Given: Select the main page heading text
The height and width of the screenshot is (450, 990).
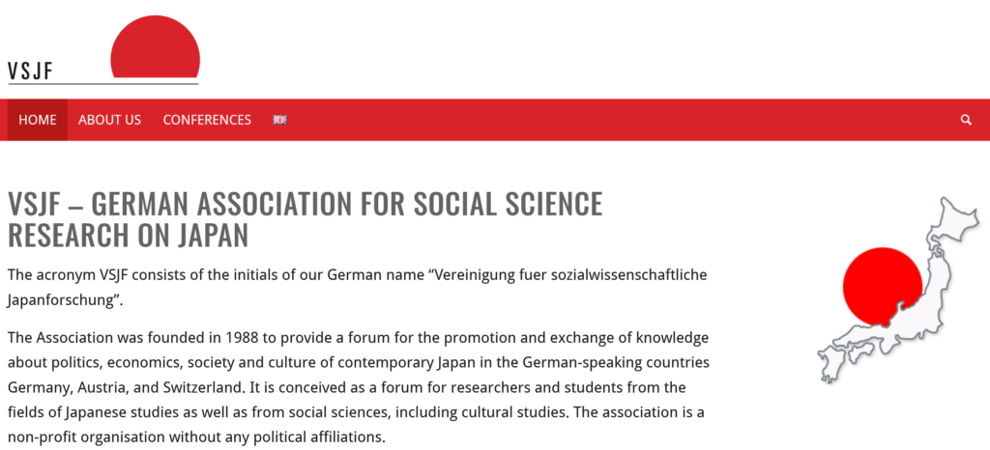Looking at the screenshot, I should (x=305, y=219).
